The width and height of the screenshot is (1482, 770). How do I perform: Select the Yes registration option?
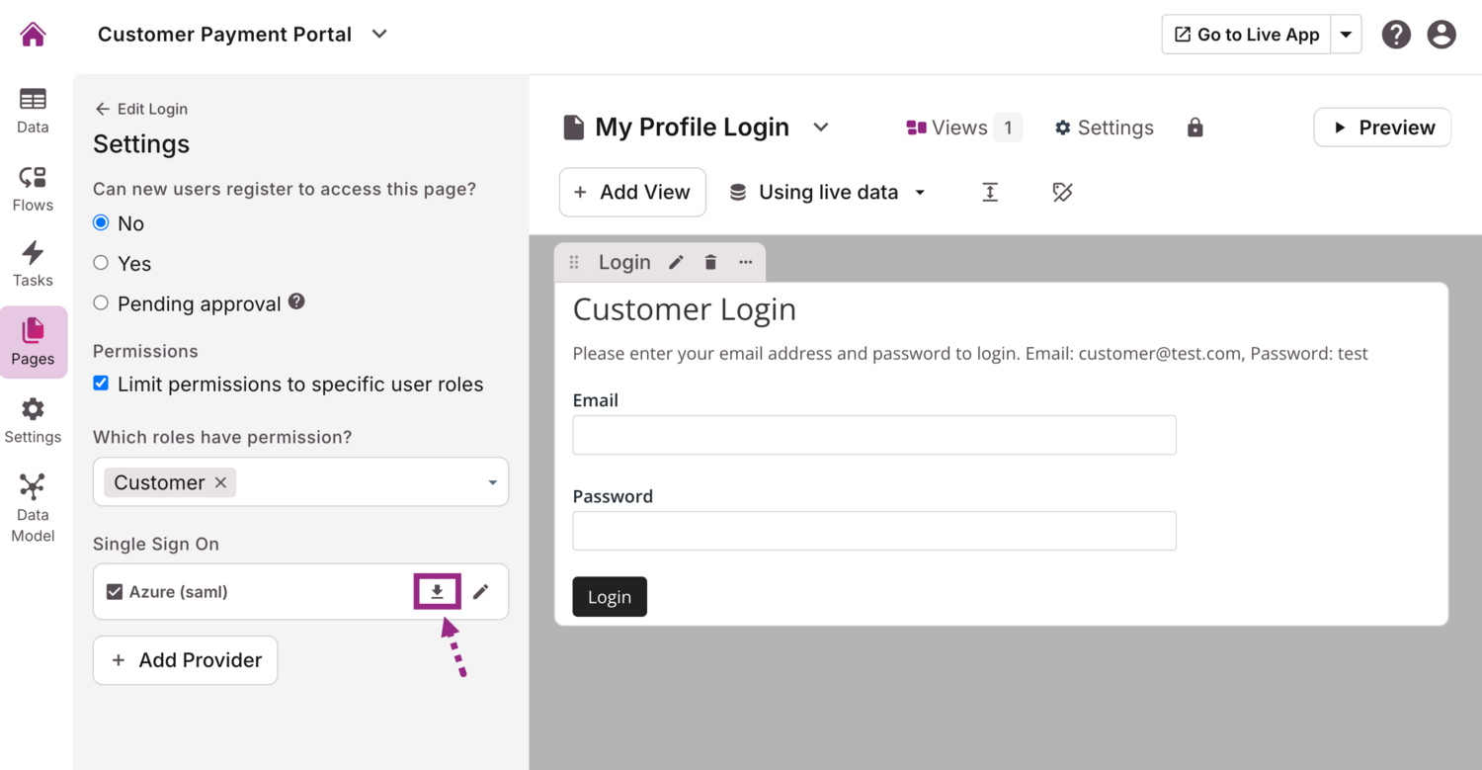pos(101,263)
